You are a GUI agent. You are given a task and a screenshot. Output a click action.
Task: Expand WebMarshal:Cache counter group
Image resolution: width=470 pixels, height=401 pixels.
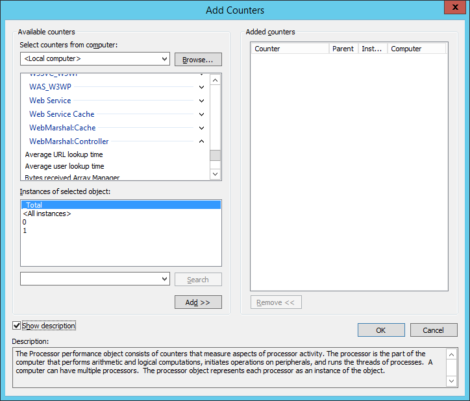point(201,128)
